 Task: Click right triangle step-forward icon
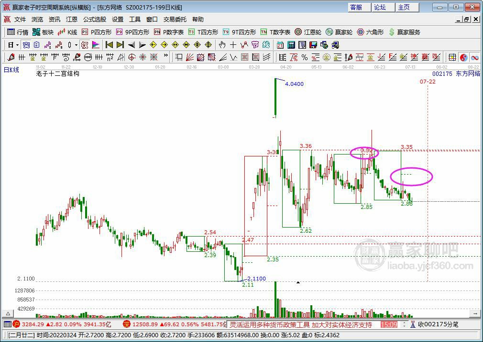(x=142, y=45)
